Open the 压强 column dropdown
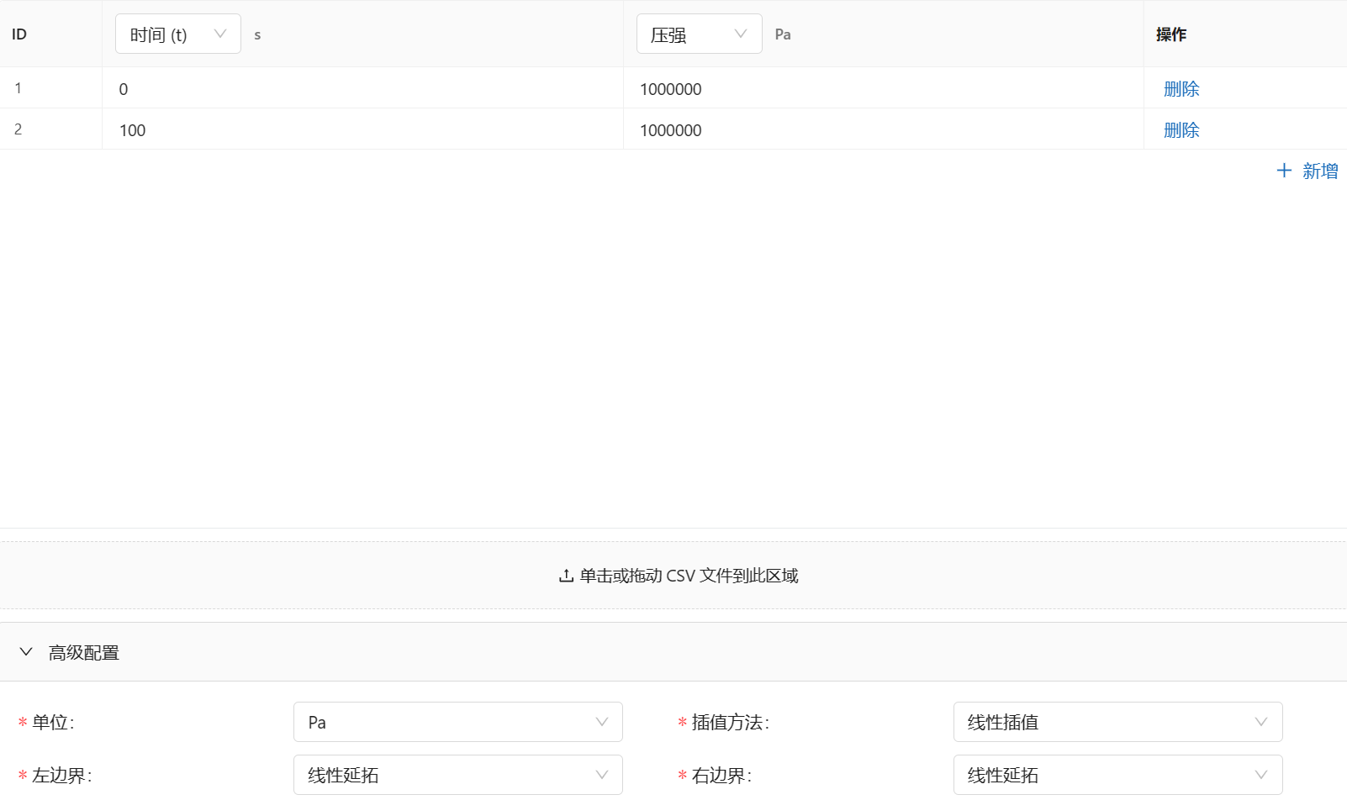 [699, 34]
